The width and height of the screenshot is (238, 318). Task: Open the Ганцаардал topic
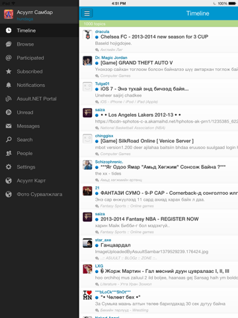116,245
